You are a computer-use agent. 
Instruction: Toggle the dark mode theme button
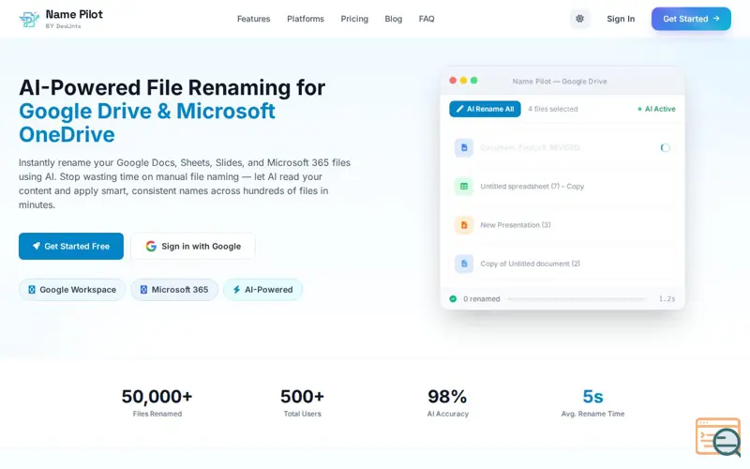click(579, 19)
